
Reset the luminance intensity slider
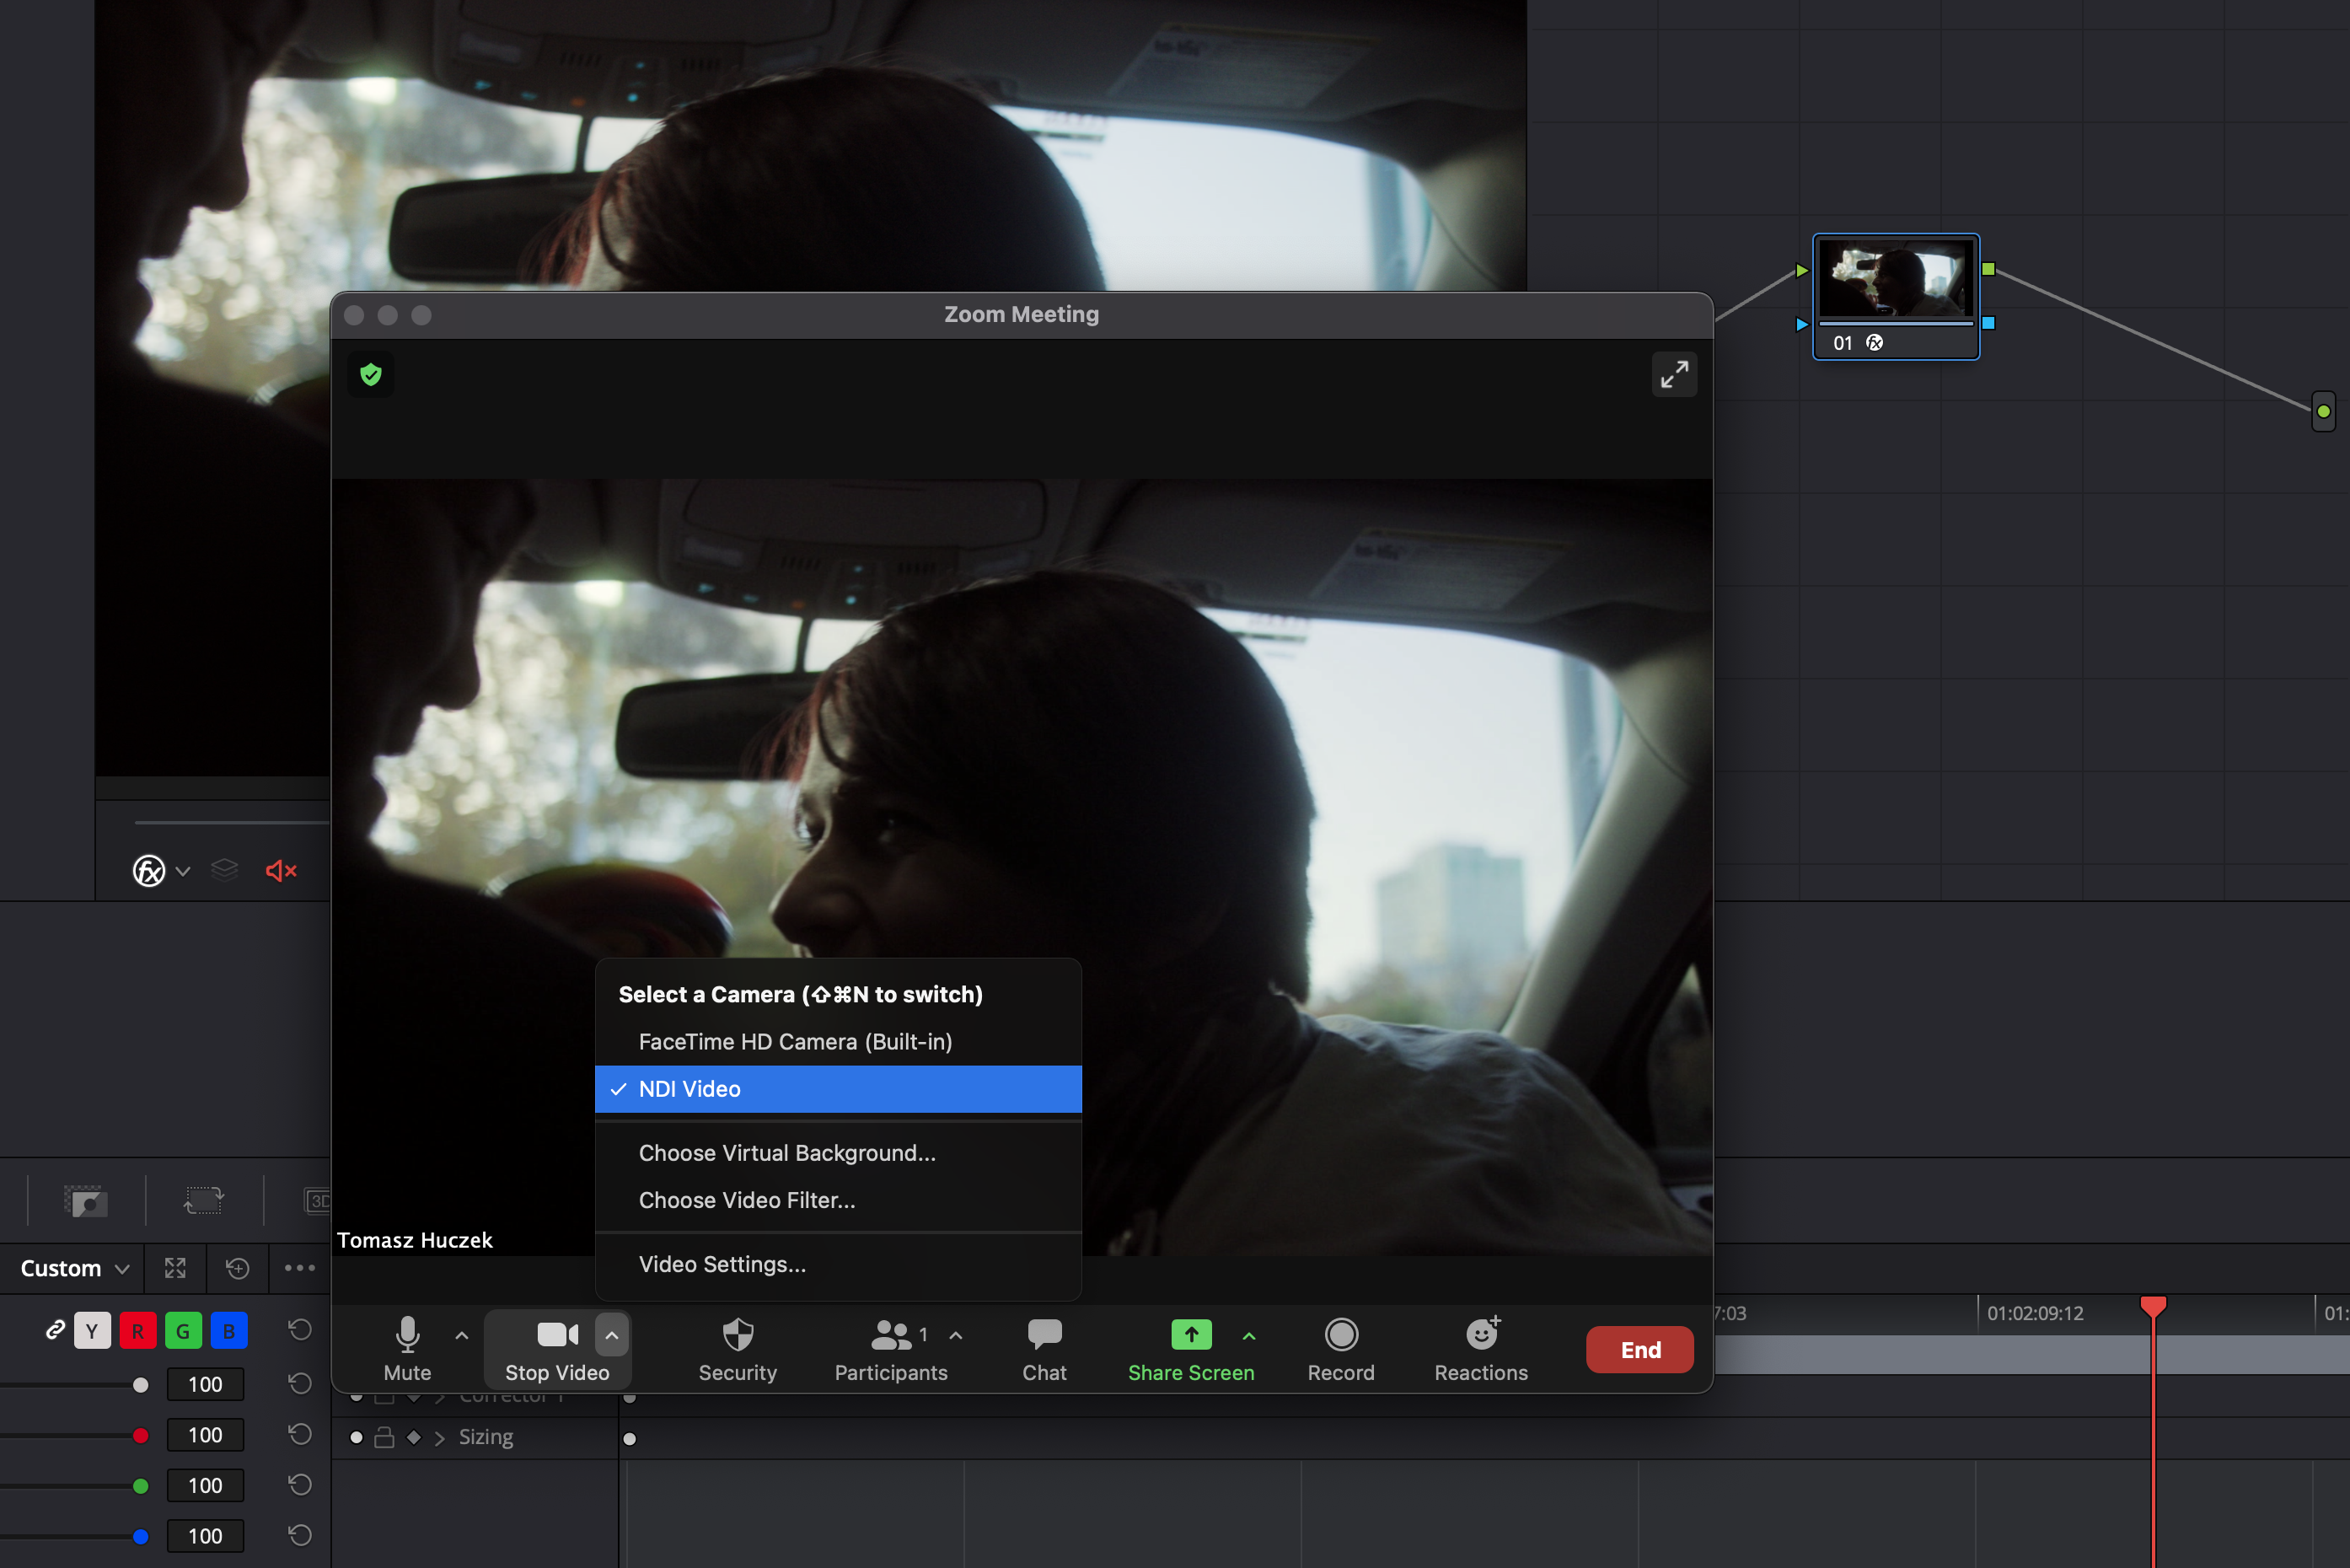point(300,1383)
